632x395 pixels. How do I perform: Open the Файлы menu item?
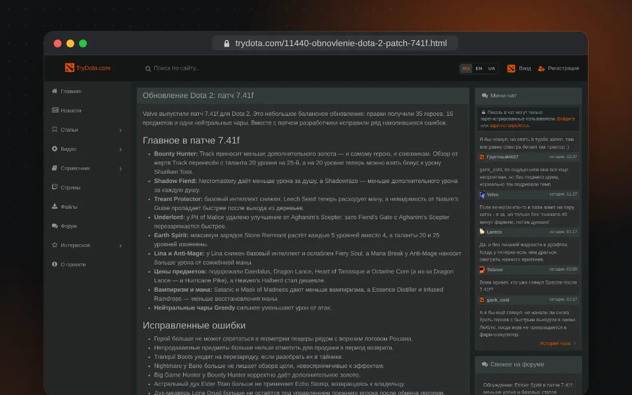pos(87,207)
